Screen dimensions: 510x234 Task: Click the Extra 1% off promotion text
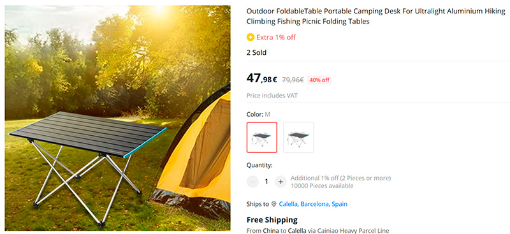pyautogui.click(x=276, y=37)
